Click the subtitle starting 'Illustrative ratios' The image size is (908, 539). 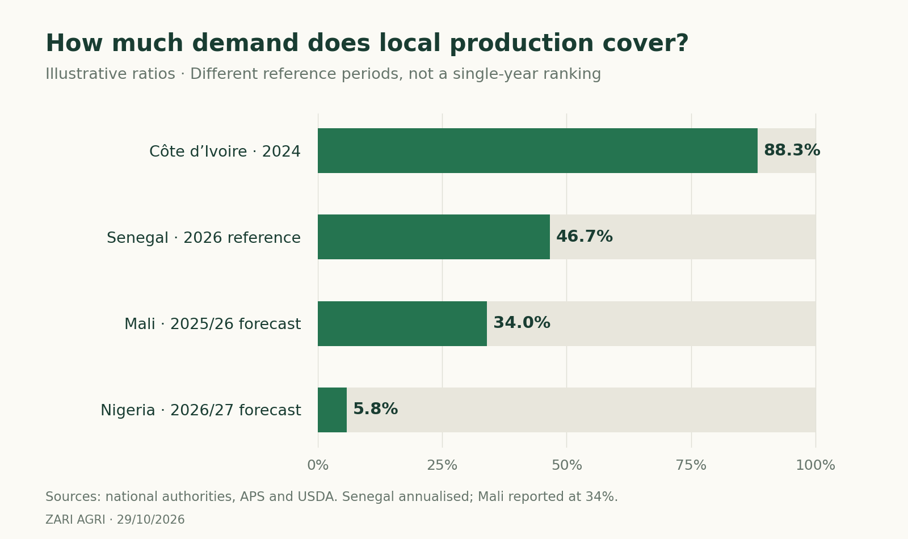323,74
